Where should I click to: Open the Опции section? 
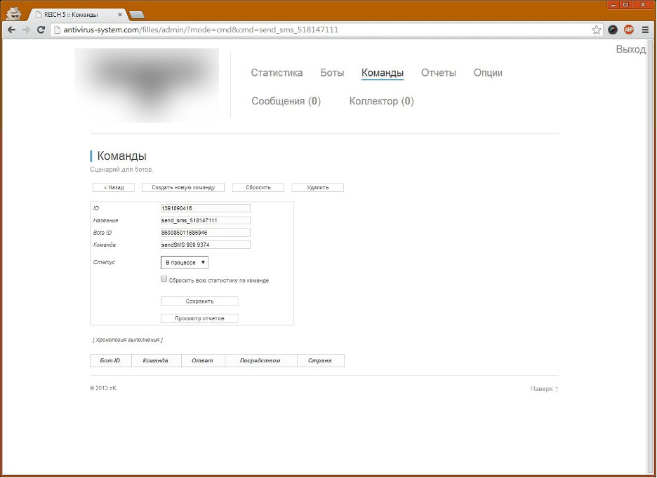pos(488,72)
